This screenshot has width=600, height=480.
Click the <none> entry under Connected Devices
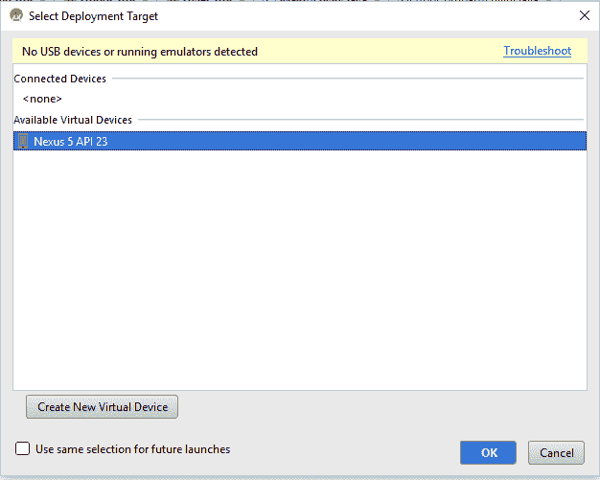pyautogui.click(x=42, y=99)
